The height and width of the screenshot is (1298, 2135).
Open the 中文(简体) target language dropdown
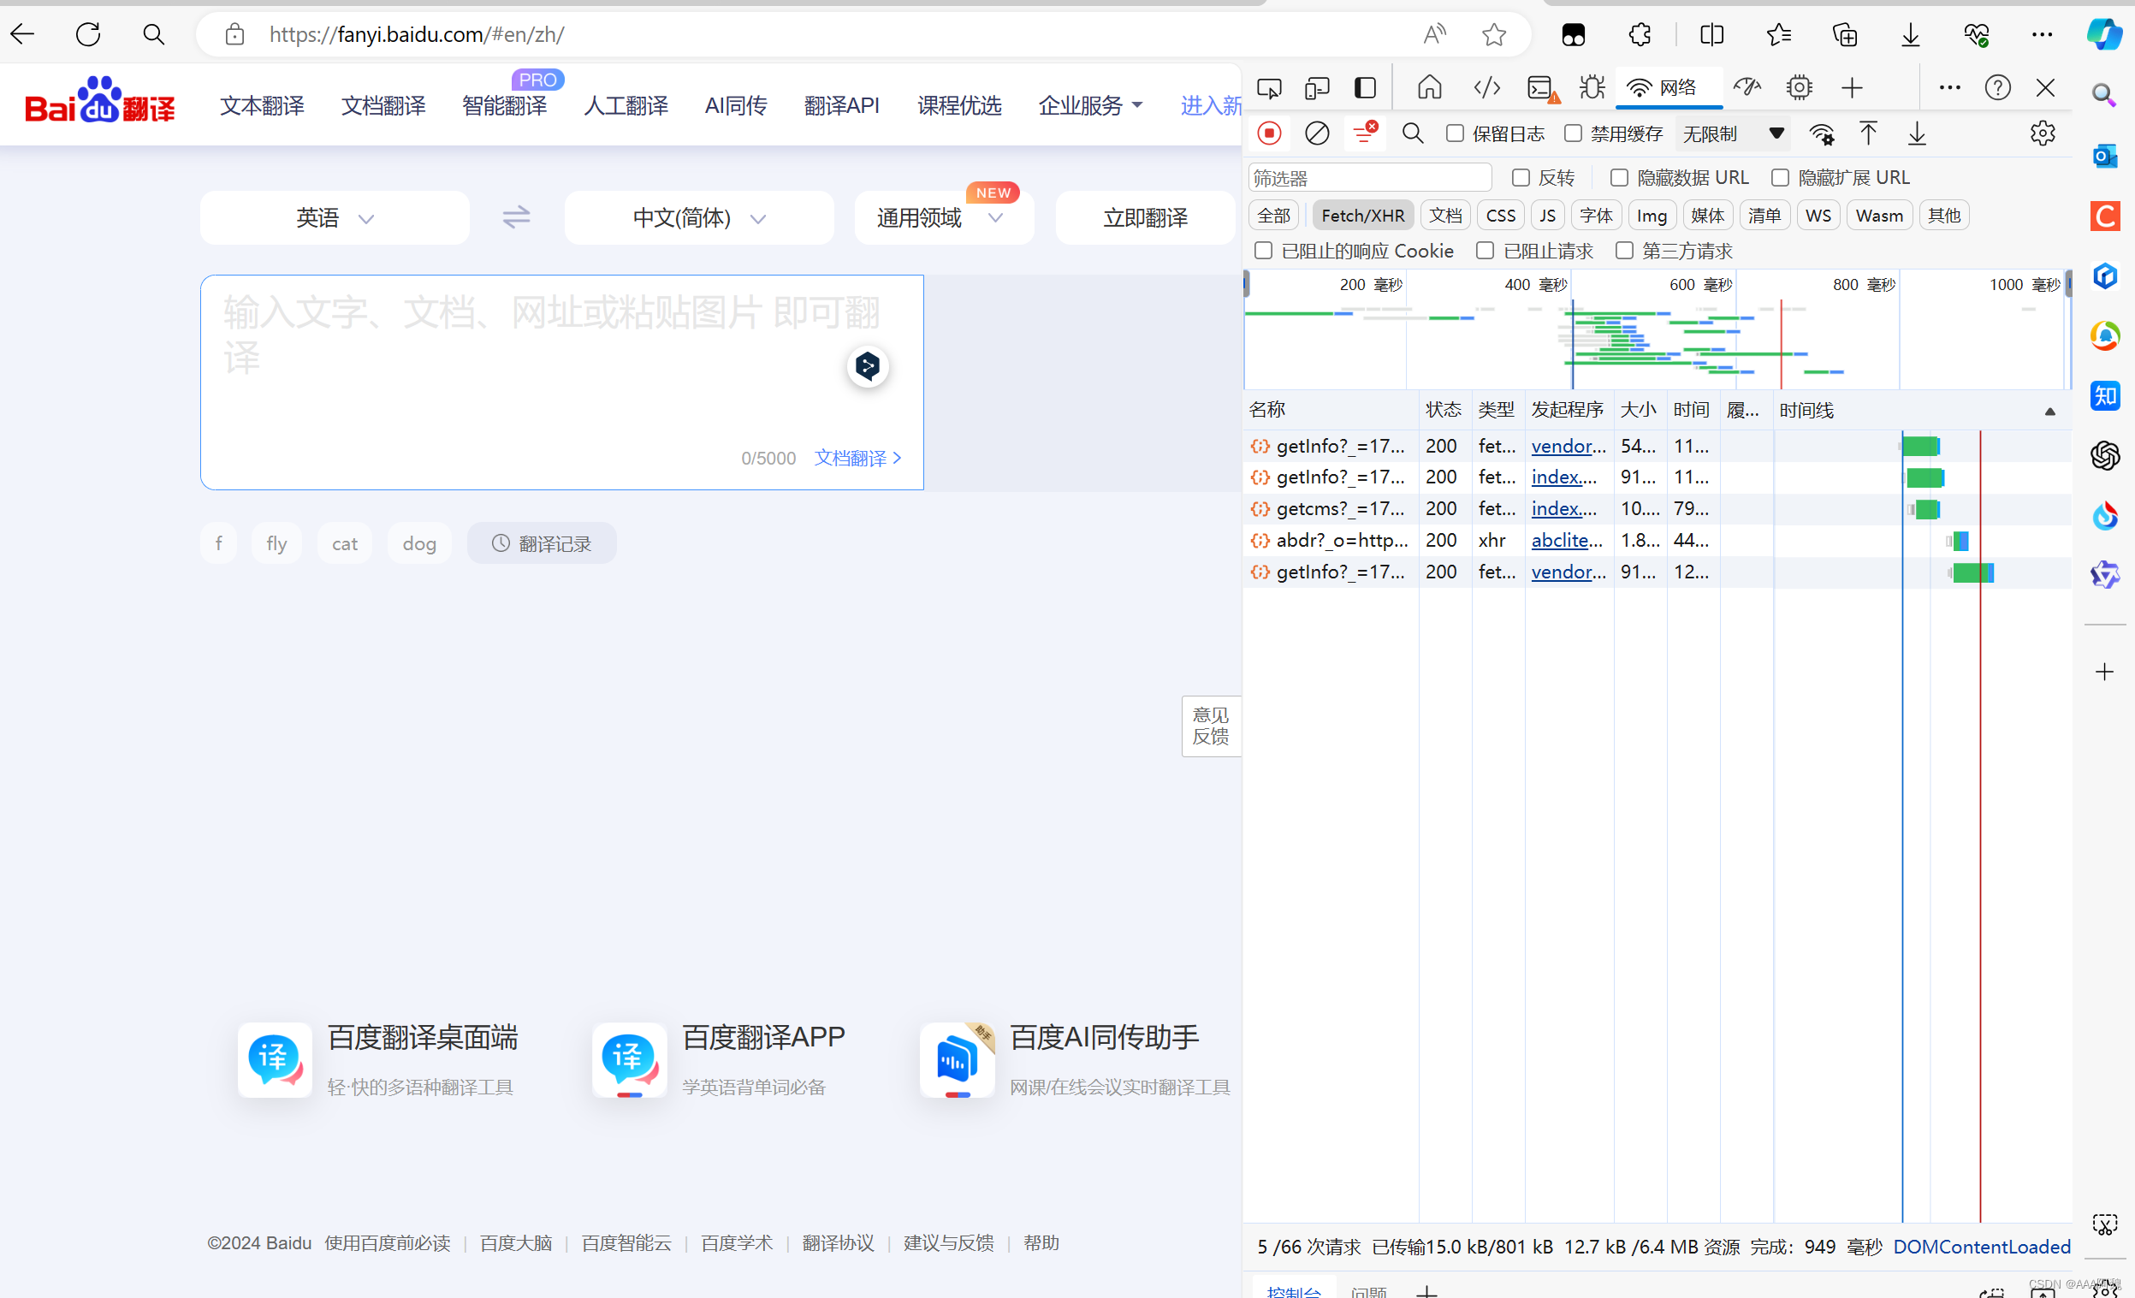coord(698,217)
